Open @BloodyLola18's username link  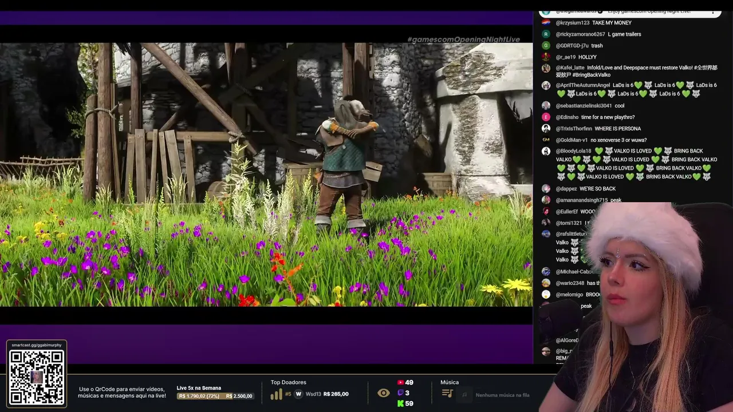(573, 152)
